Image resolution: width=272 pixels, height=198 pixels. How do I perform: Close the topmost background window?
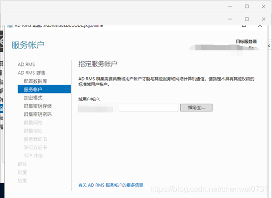pyautogui.click(x=264, y=6)
